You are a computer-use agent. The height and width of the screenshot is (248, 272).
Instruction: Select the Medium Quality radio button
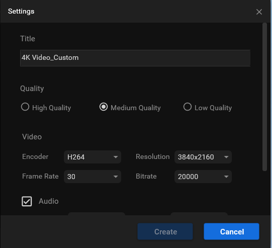[x=104, y=107]
